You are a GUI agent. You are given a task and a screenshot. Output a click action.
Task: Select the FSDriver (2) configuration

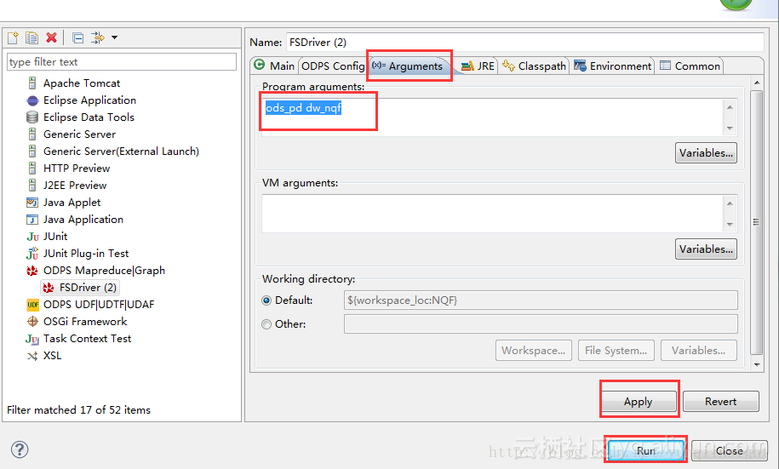[80, 288]
